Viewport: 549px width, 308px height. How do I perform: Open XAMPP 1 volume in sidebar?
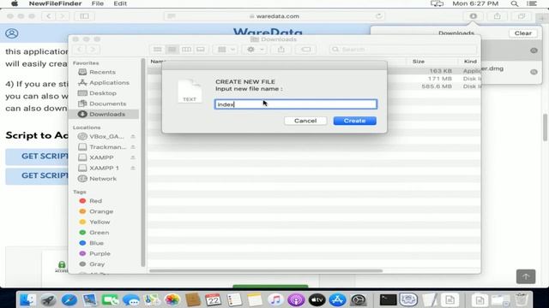pyautogui.click(x=104, y=168)
